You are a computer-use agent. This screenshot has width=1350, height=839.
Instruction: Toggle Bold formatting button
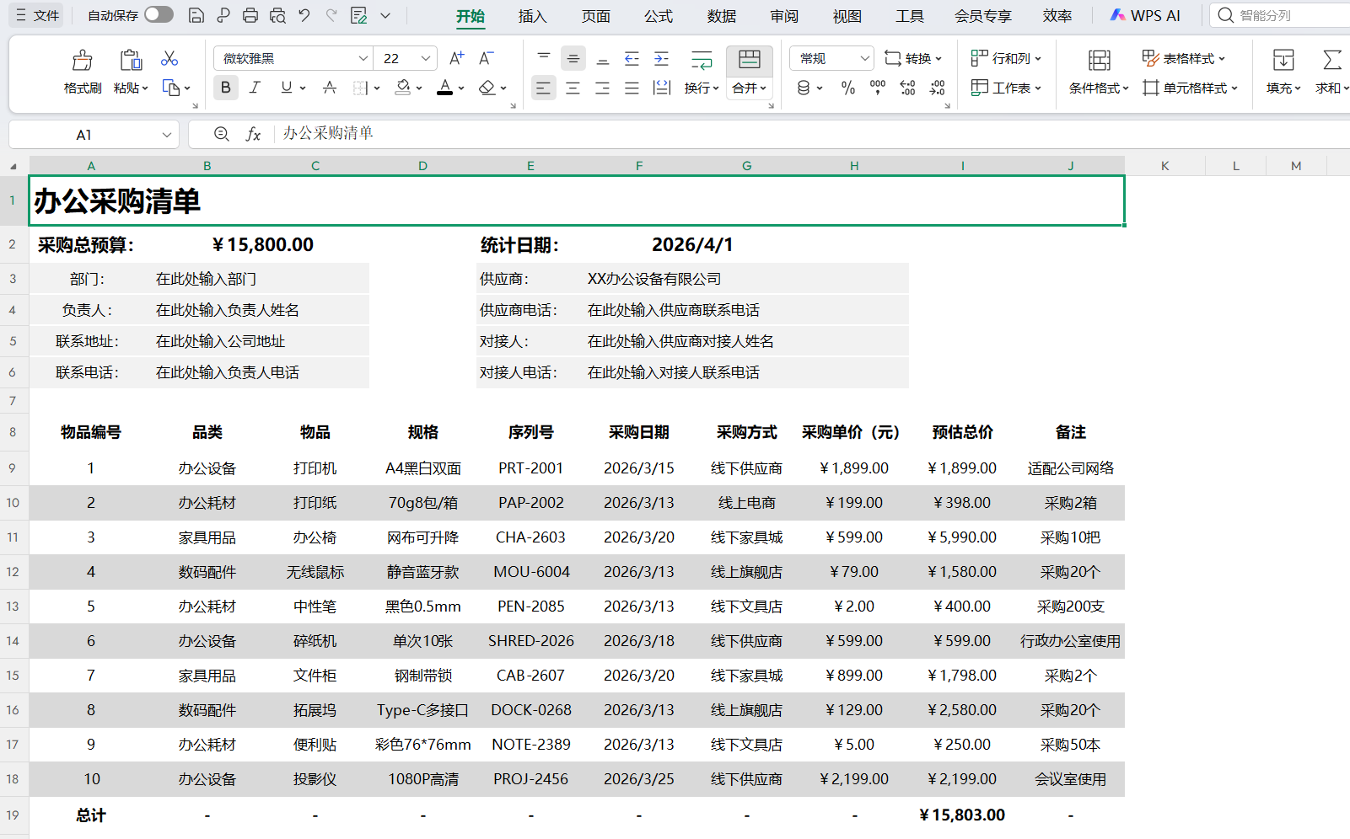[x=225, y=88]
